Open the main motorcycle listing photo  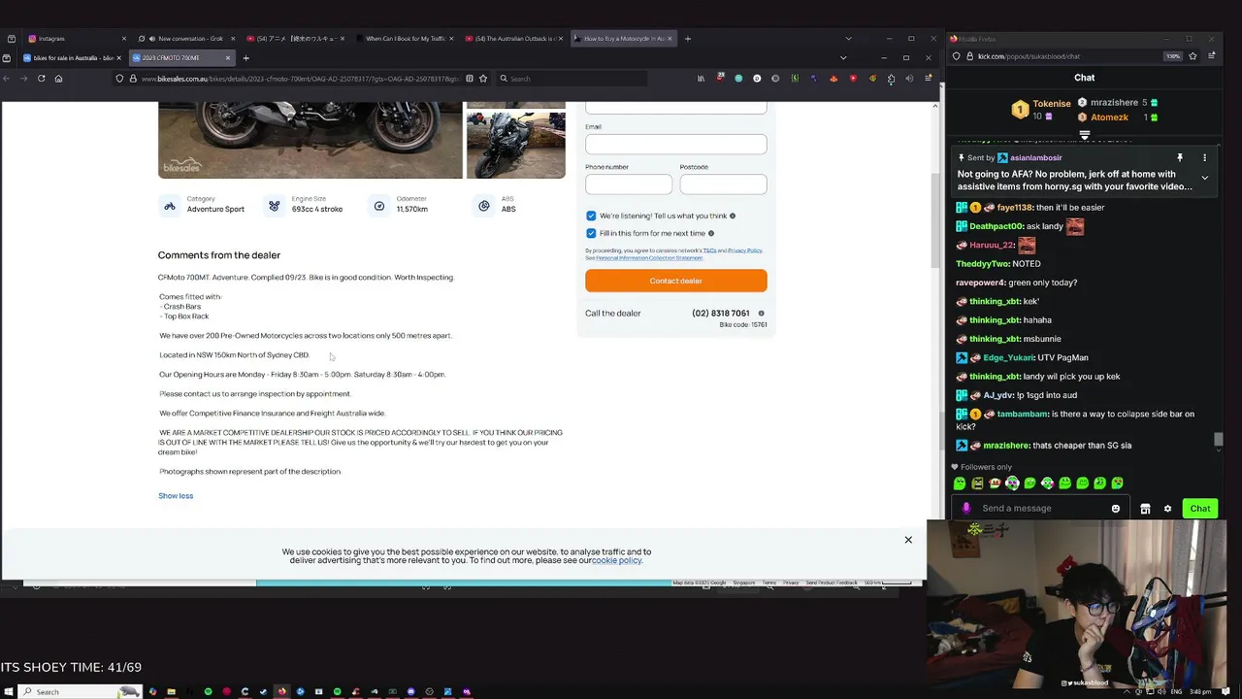310,141
